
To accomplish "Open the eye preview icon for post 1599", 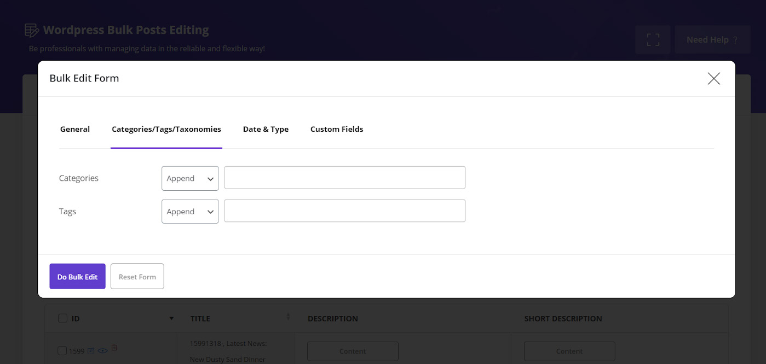I will tap(102, 350).
